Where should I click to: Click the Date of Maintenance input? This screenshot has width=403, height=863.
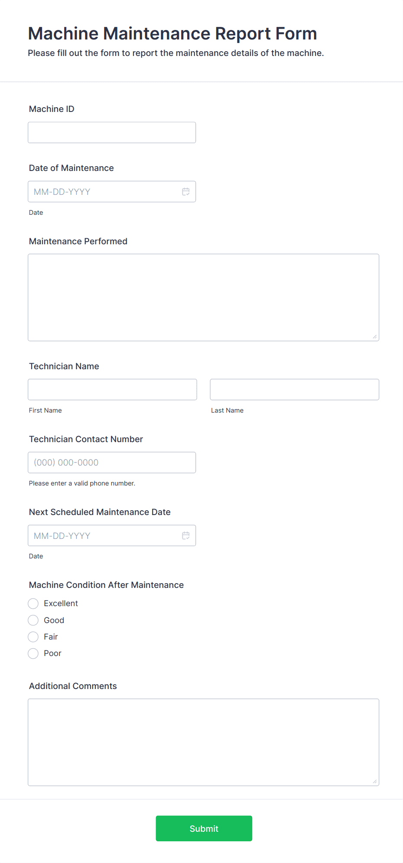point(100,191)
